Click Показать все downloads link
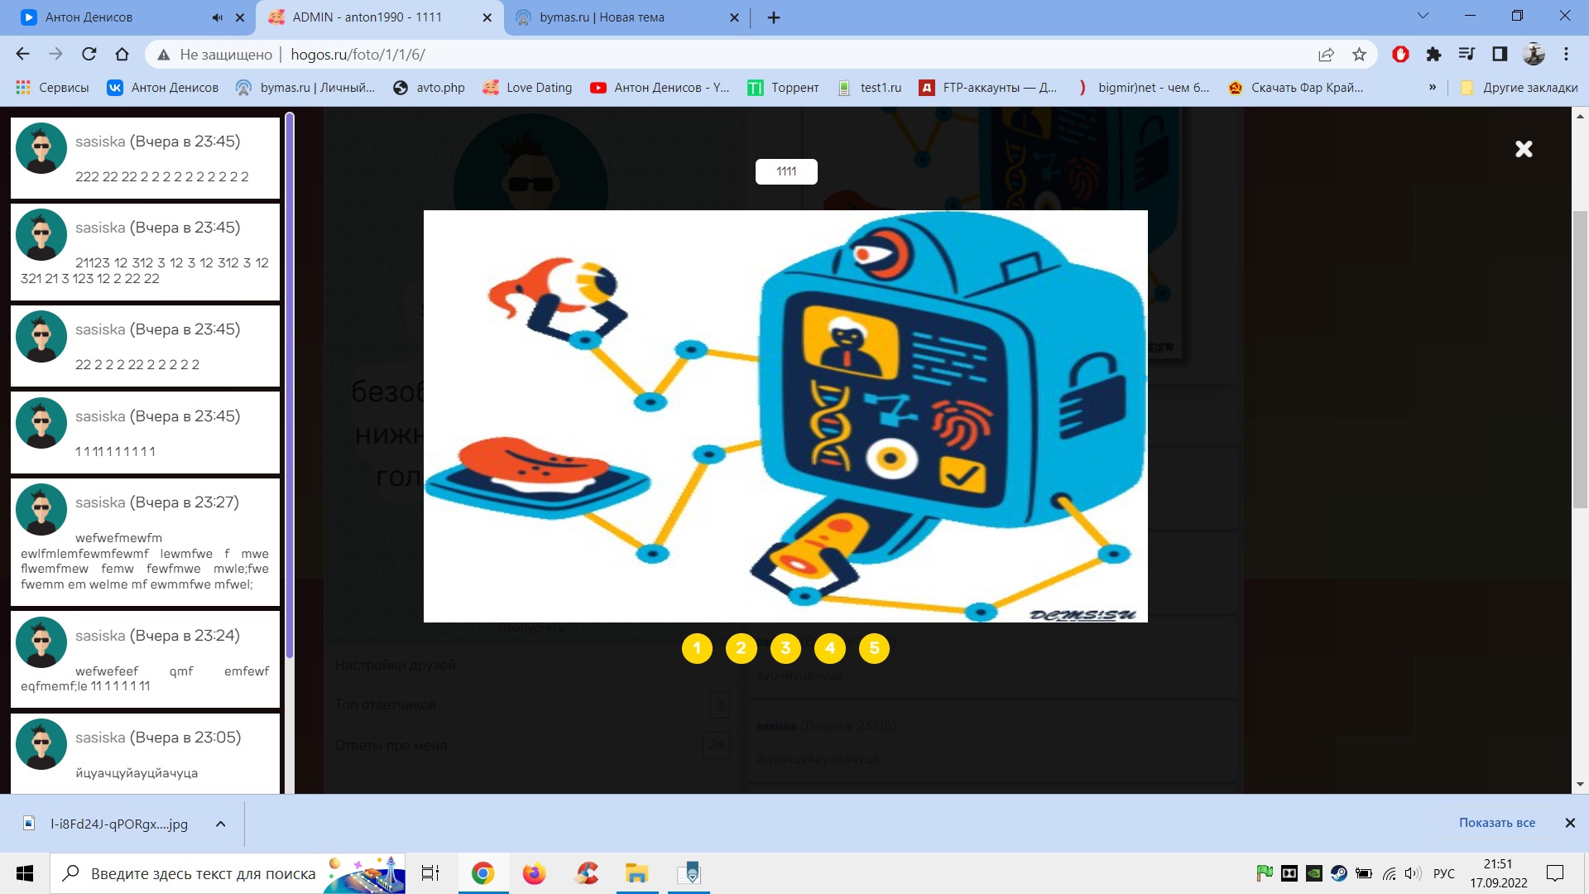1589x894 pixels. coord(1496,823)
